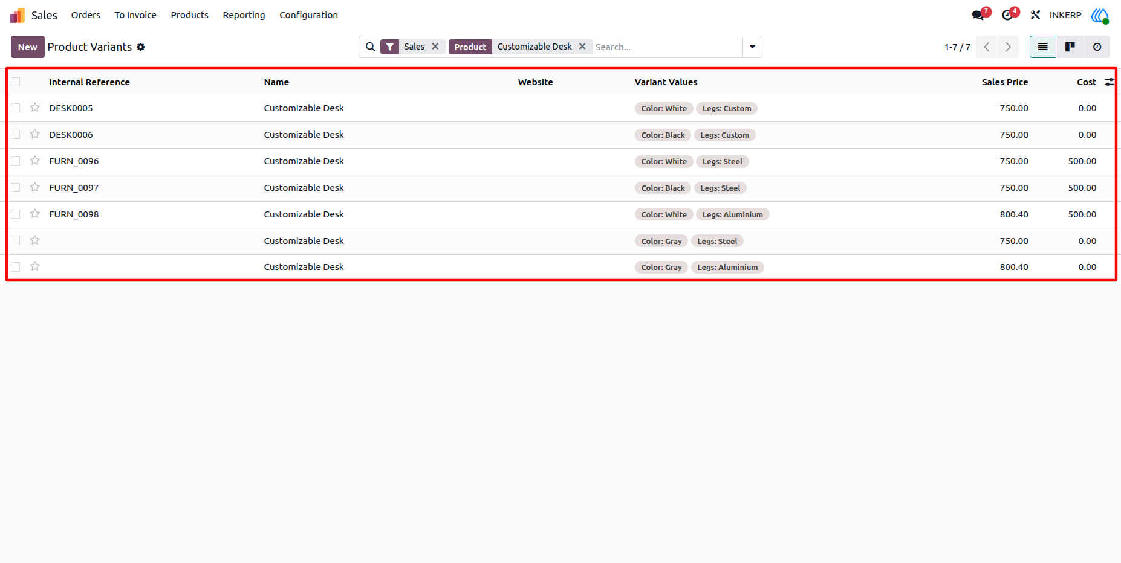Star the Gray Aluminium variant as favorite
The height and width of the screenshot is (563, 1121).
pyautogui.click(x=35, y=266)
